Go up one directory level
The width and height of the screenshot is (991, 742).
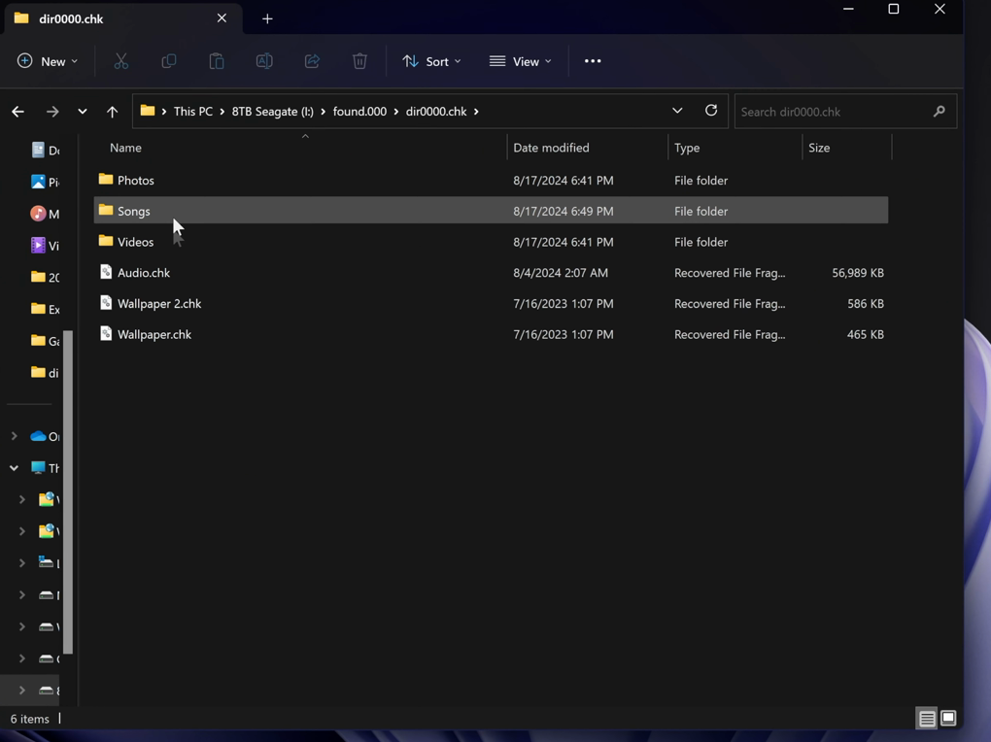(113, 112)
